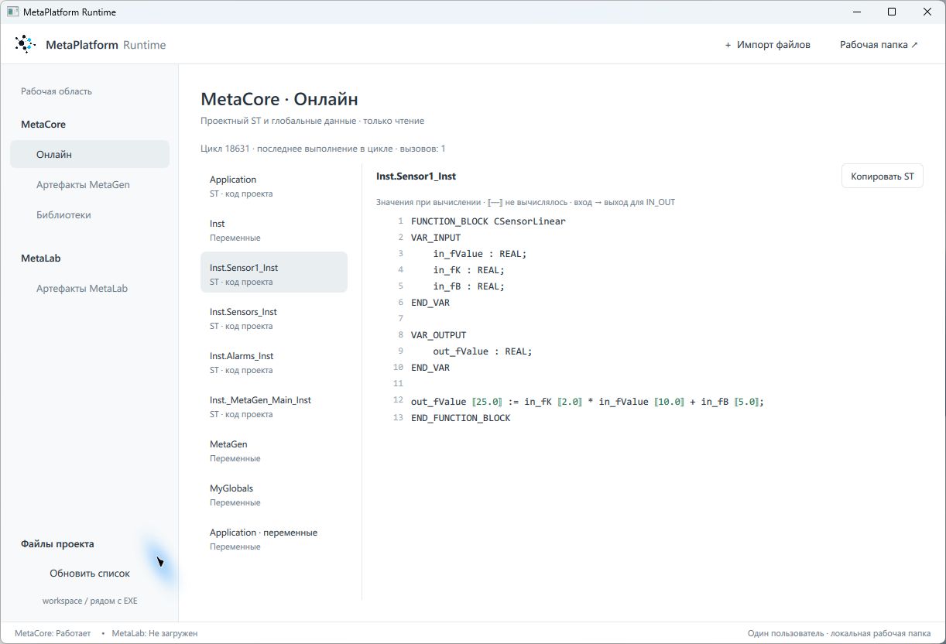Select the Inst variables entry

[x=274, y=230]
